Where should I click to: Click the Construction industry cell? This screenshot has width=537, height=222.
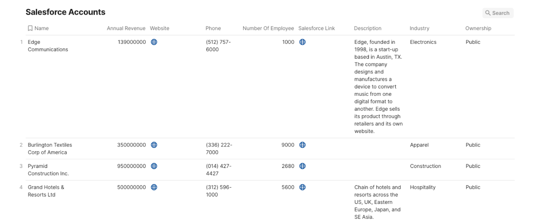click(426, 166)
